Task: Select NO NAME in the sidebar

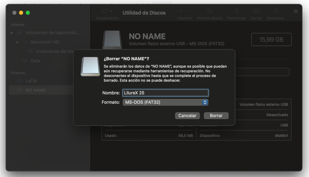Action: pyautogui.click(x=35, y=90)
